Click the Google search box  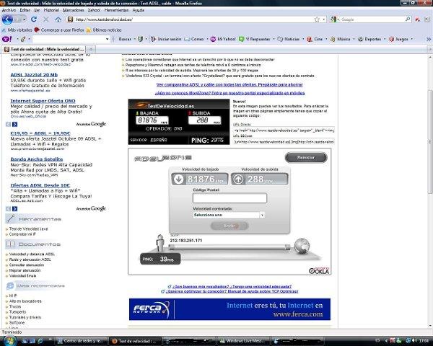tap(372, 19)
